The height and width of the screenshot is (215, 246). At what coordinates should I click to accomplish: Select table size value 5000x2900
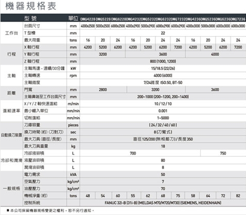pyautogui.click(x=148, y=26)
